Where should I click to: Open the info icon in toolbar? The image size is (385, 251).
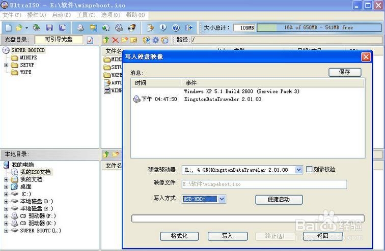click(163, 27)
